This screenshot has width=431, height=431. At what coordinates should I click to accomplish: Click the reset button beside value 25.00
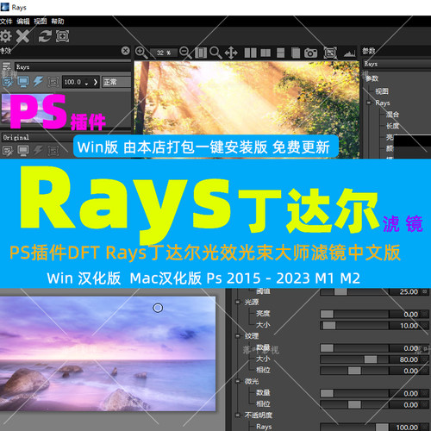pos(425,291)
